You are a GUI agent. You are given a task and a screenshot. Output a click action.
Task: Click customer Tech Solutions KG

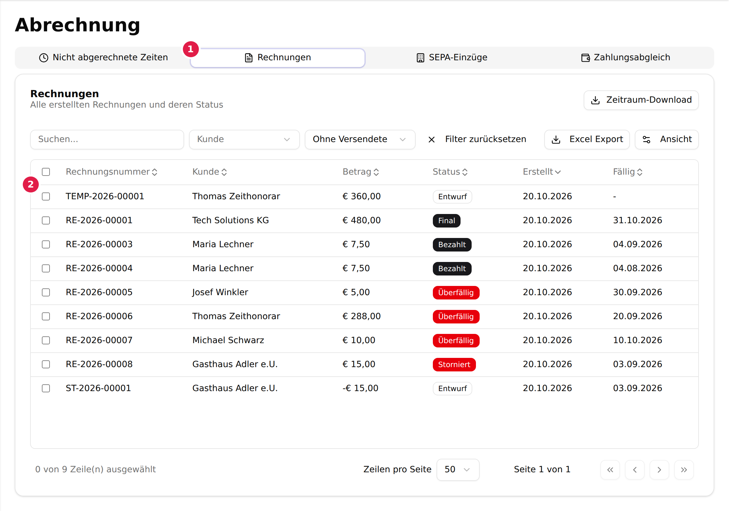coord(231,220)
